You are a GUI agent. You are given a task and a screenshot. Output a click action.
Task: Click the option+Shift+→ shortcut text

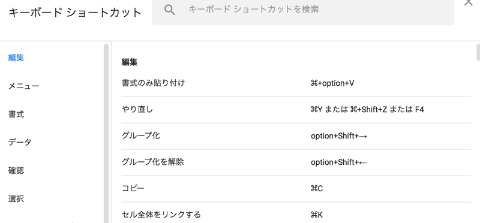point(339,136)
